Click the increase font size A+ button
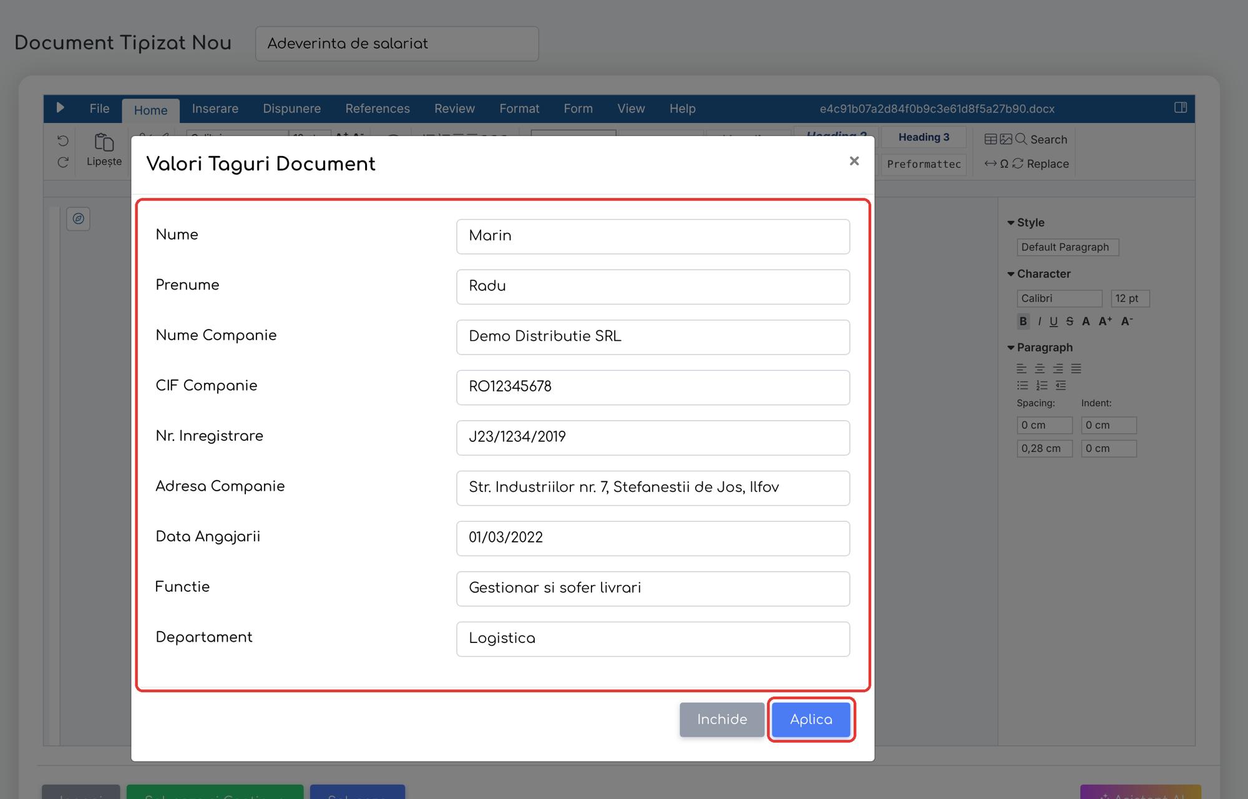The width and height of the screenshot is (1248, 799). click(1105, 321)
